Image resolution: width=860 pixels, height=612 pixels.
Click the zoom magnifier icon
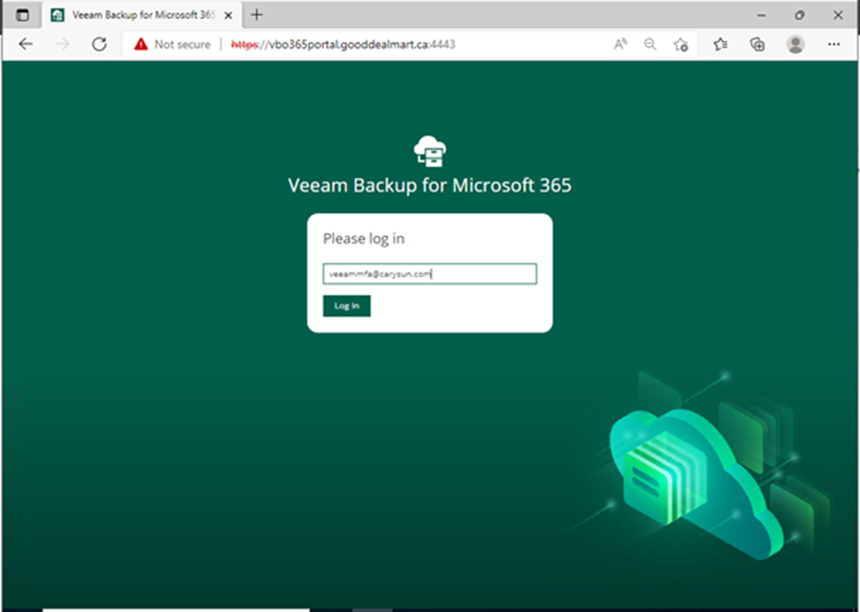click(x=650, y=45)
